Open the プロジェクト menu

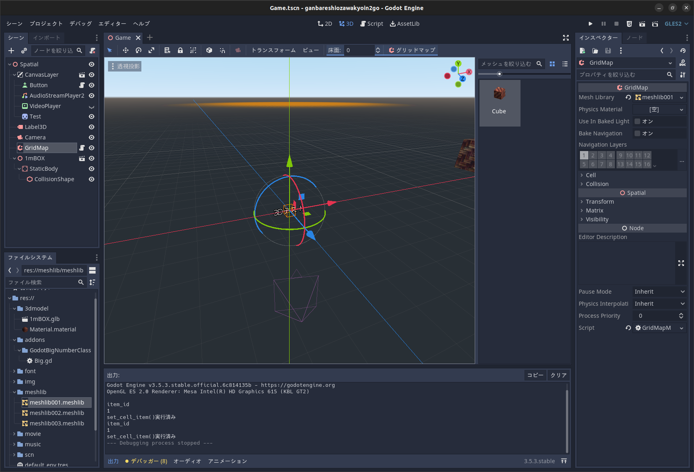pyautogui.click(x=46, y=23)
